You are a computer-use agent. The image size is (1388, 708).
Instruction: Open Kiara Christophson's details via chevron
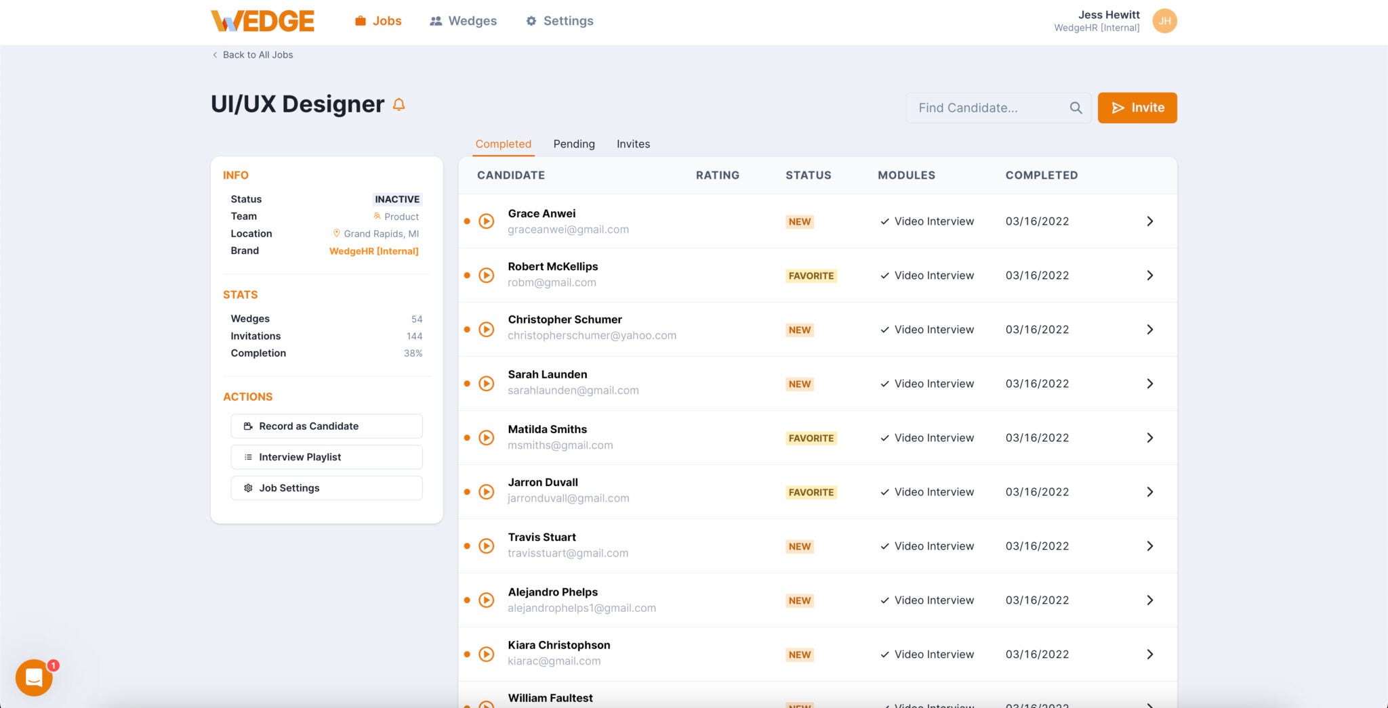coord(1149,654)
